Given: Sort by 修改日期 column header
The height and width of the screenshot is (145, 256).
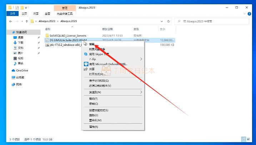Looking at the screenshot, I should pyautogui.click(x=107, y=29).
